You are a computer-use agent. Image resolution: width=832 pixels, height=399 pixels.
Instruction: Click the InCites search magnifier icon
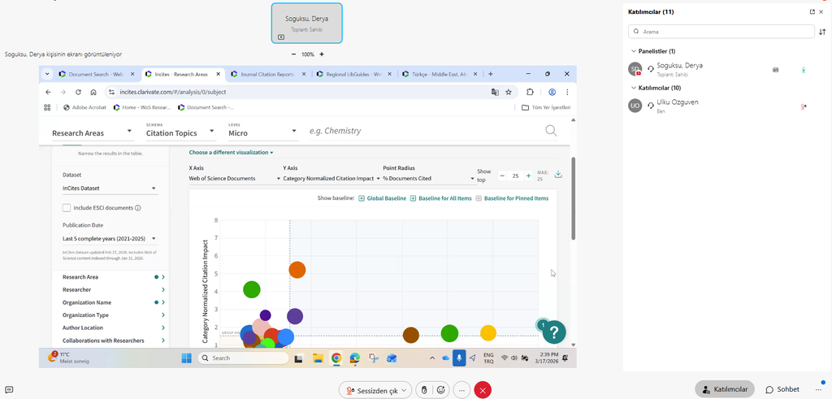[551, 131]
